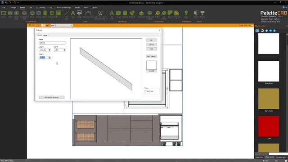Switch to the Object list tab
Screen dimensions: 288x162
tap(259, 157)
